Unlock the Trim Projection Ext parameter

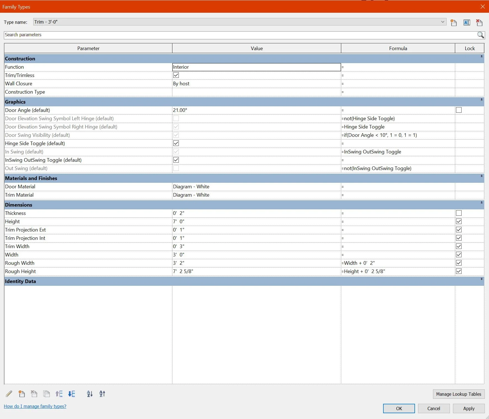(459, 230)
